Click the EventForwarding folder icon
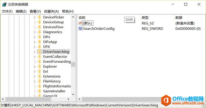Viewport: 206px width, 108px height. (x=40, y=61)
